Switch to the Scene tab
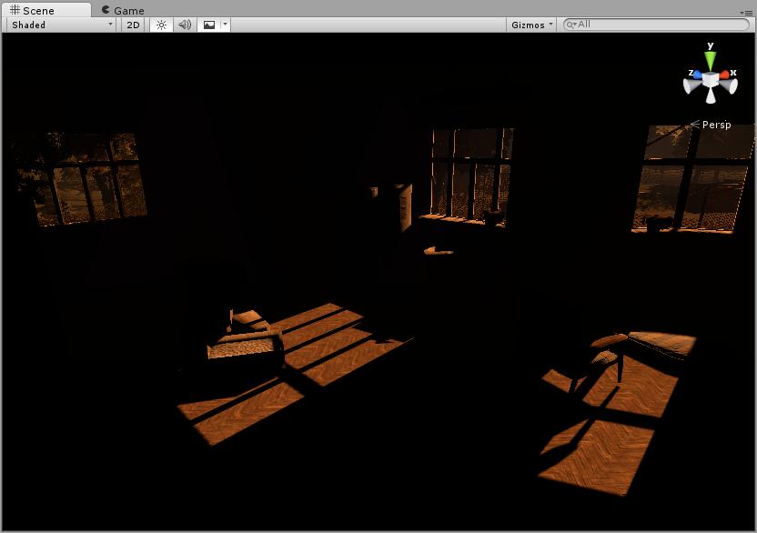Viewport: 757px width, 533px height. tap(45, 10)
